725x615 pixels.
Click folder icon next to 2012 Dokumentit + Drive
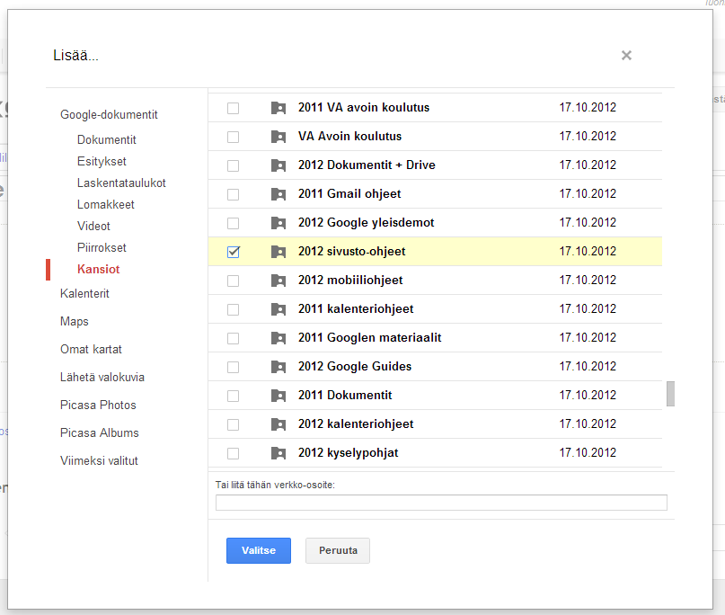(x=279, y=165)
